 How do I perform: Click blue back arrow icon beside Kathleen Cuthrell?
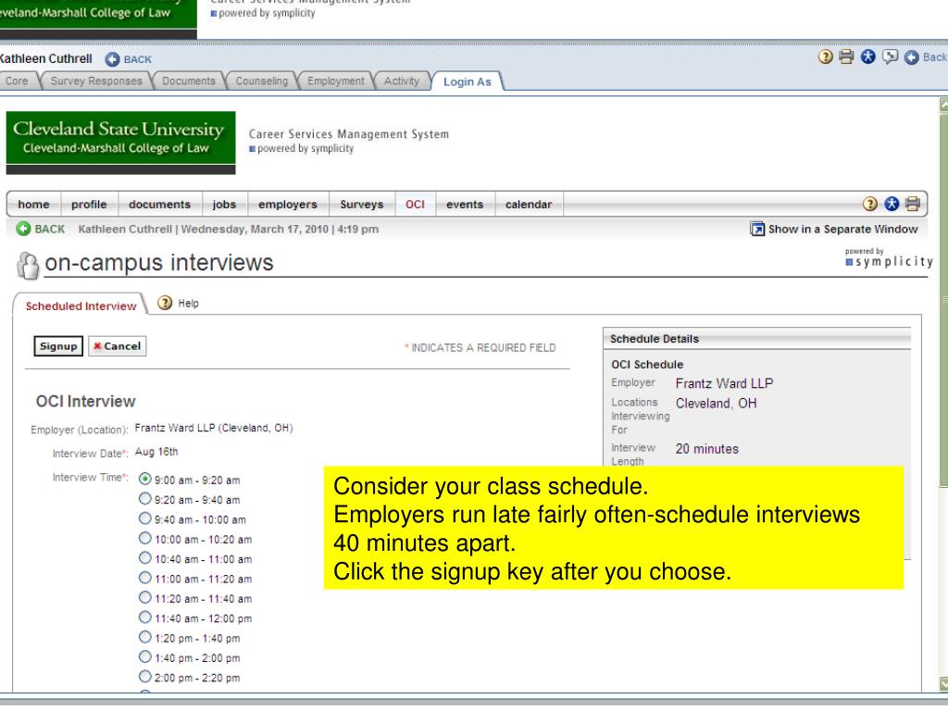(112, 59)
